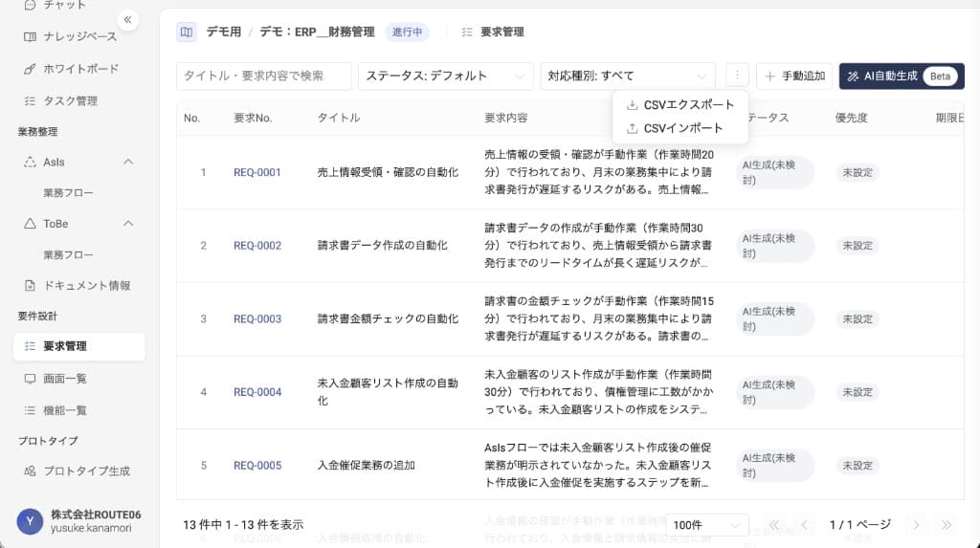The image size is (980, 548).
Task: Select 要求管理 in sidebar
Action: point(78,346)
